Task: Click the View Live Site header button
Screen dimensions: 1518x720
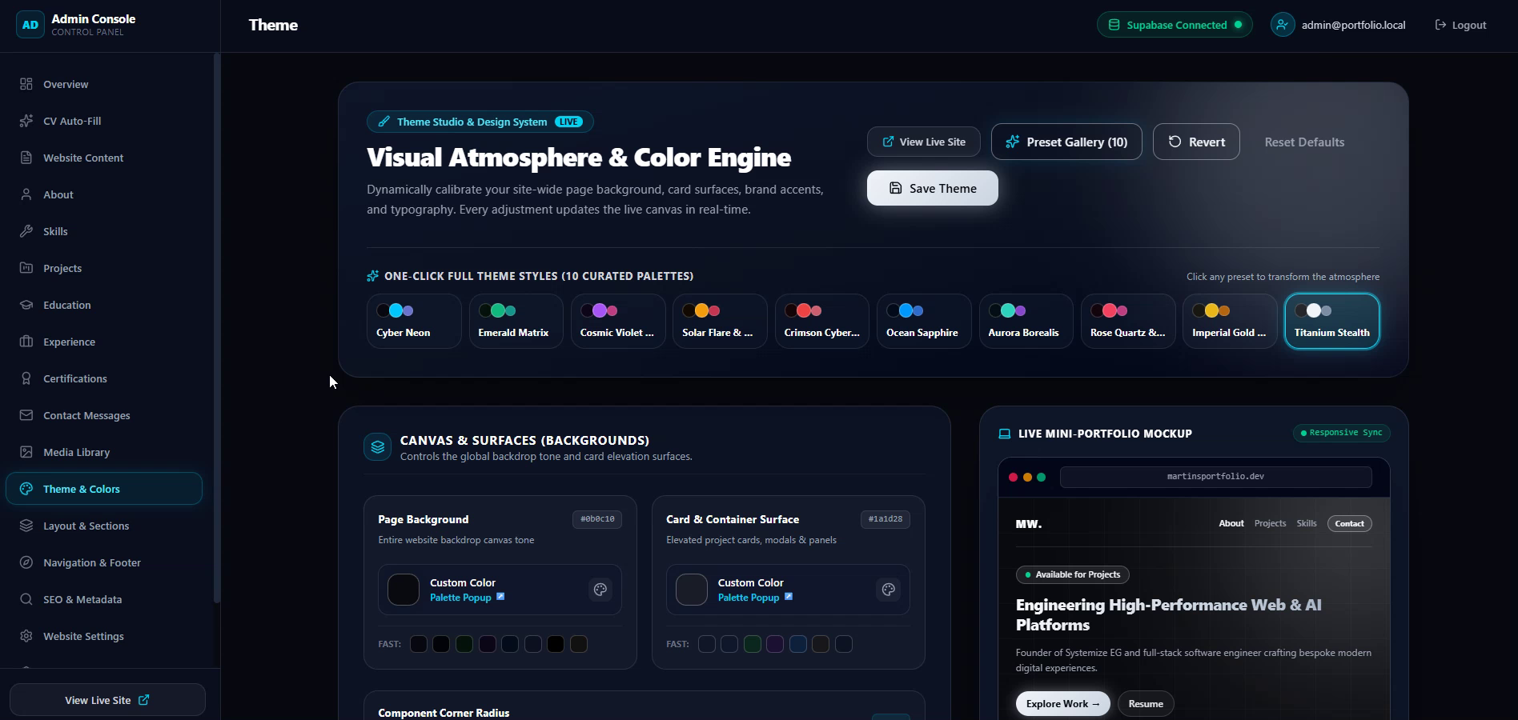Action: (x=924, y=142)
